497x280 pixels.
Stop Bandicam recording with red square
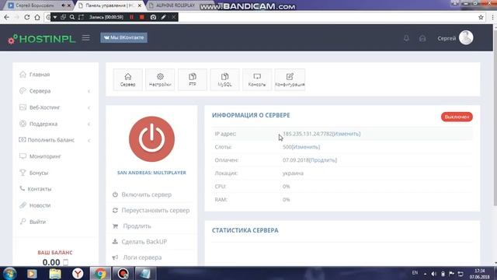click(x=142, y=17)
